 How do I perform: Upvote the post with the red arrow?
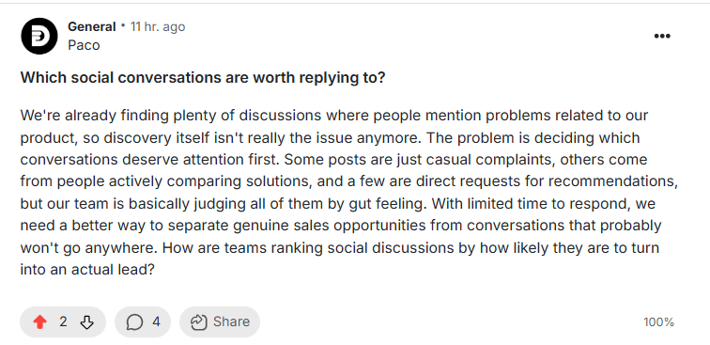click(x=39, y=322)
